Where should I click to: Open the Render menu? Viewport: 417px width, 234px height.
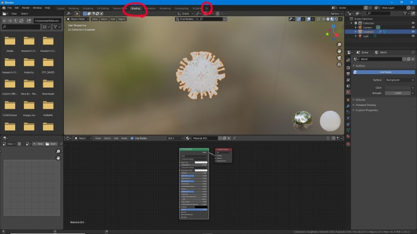coord(26,8)
